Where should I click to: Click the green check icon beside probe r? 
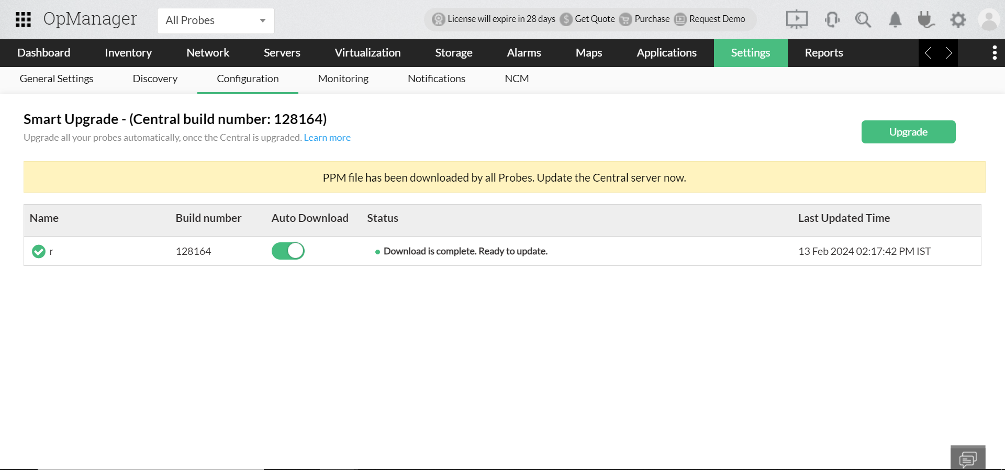tap(39, 252)
